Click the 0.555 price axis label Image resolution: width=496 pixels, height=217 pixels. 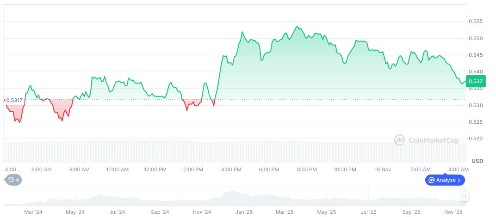tap(476, 22)
